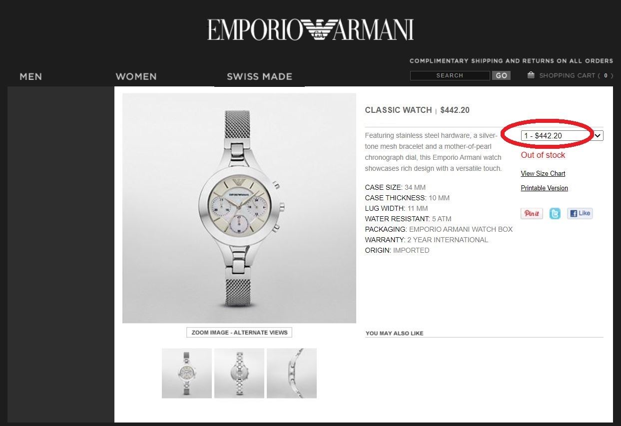This screenshot has height=426, width=621.
Task: Expand the quantity price dropdown arrow
Action: pyautogui.click(x=598, y=135)
